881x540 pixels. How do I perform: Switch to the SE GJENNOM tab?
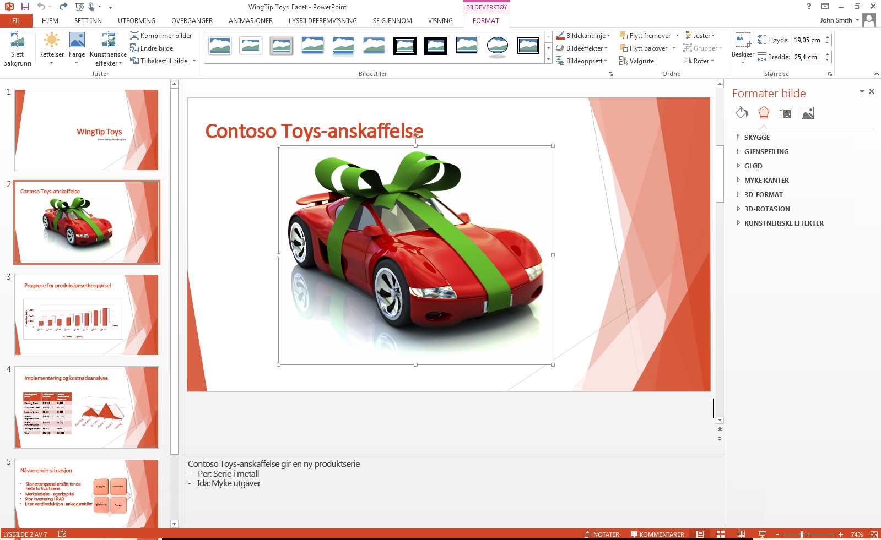[x=392, y=21]
